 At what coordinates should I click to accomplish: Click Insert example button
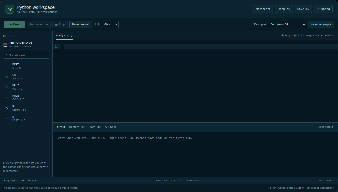[x=321, y=24]
